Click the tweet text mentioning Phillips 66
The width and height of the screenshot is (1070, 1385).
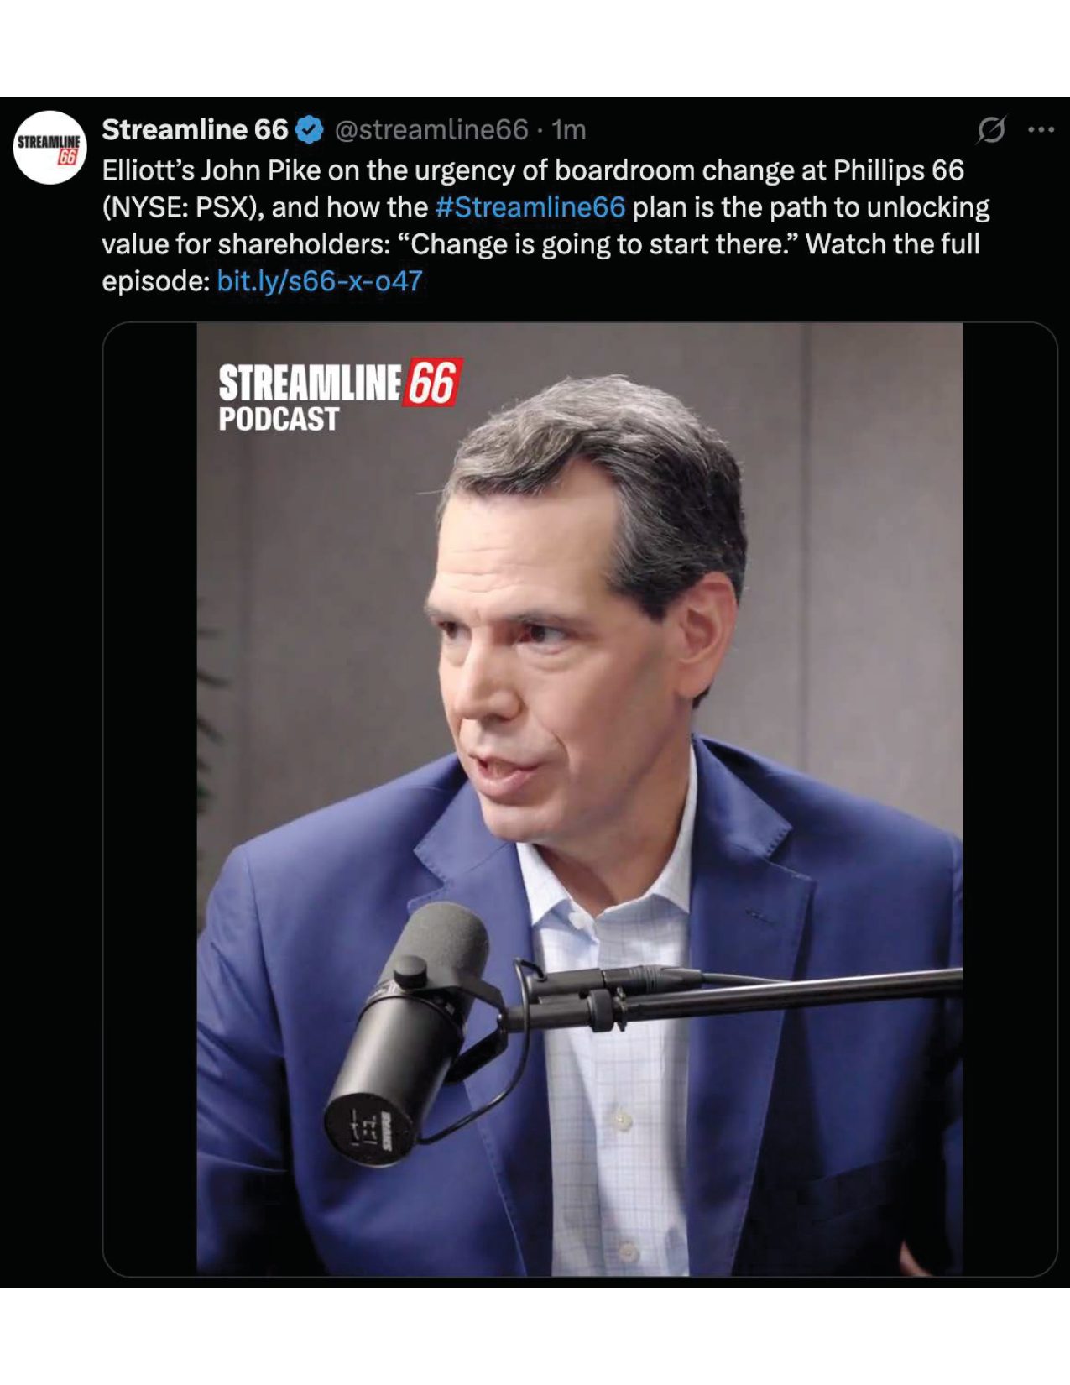coord(545,225)
